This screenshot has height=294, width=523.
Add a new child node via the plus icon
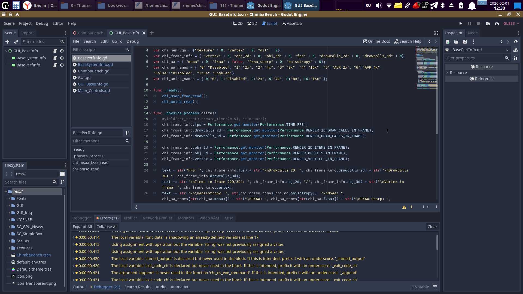7,42
